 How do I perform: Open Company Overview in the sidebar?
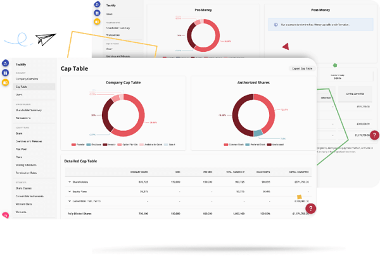pos(27,79)
